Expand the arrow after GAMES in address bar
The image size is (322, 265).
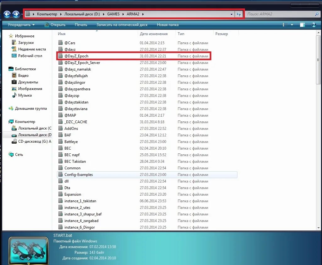click(x=123, y=14)
